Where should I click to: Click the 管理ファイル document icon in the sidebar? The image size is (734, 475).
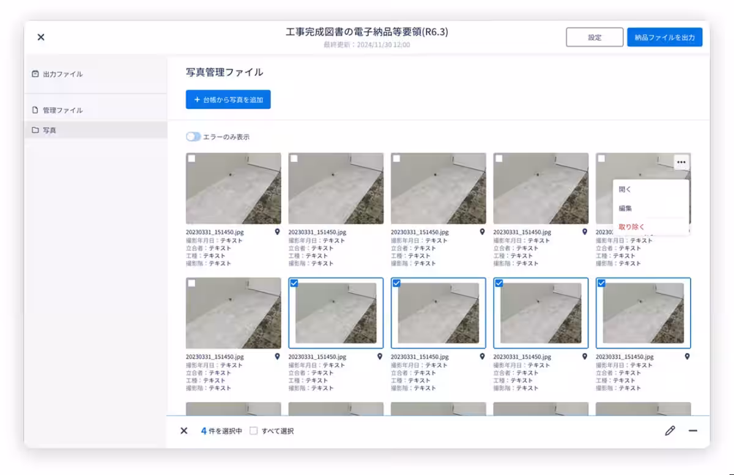(x=35, y=109)
